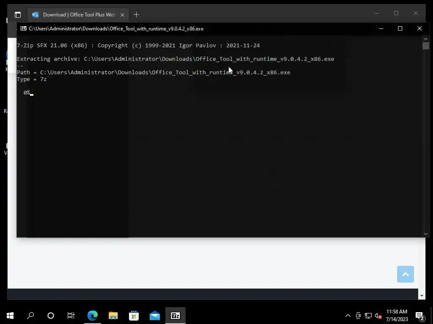Click console scrollbar down arrow
433x324 pixels.
point(425,234)
